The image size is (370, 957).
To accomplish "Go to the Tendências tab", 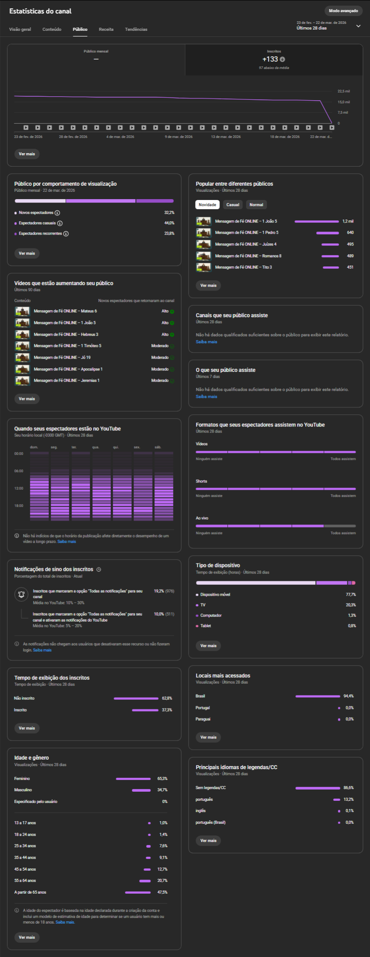I will tap(136, 29).
